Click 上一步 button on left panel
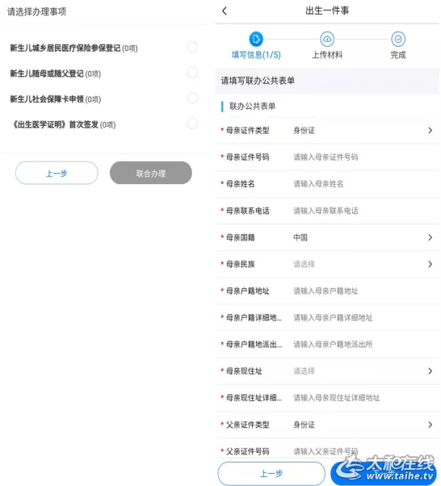 57,173
